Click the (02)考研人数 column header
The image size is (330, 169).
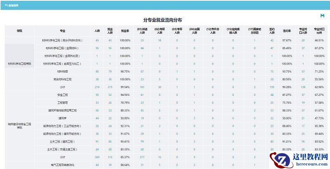pyautogui.click(x=160, y=31)
